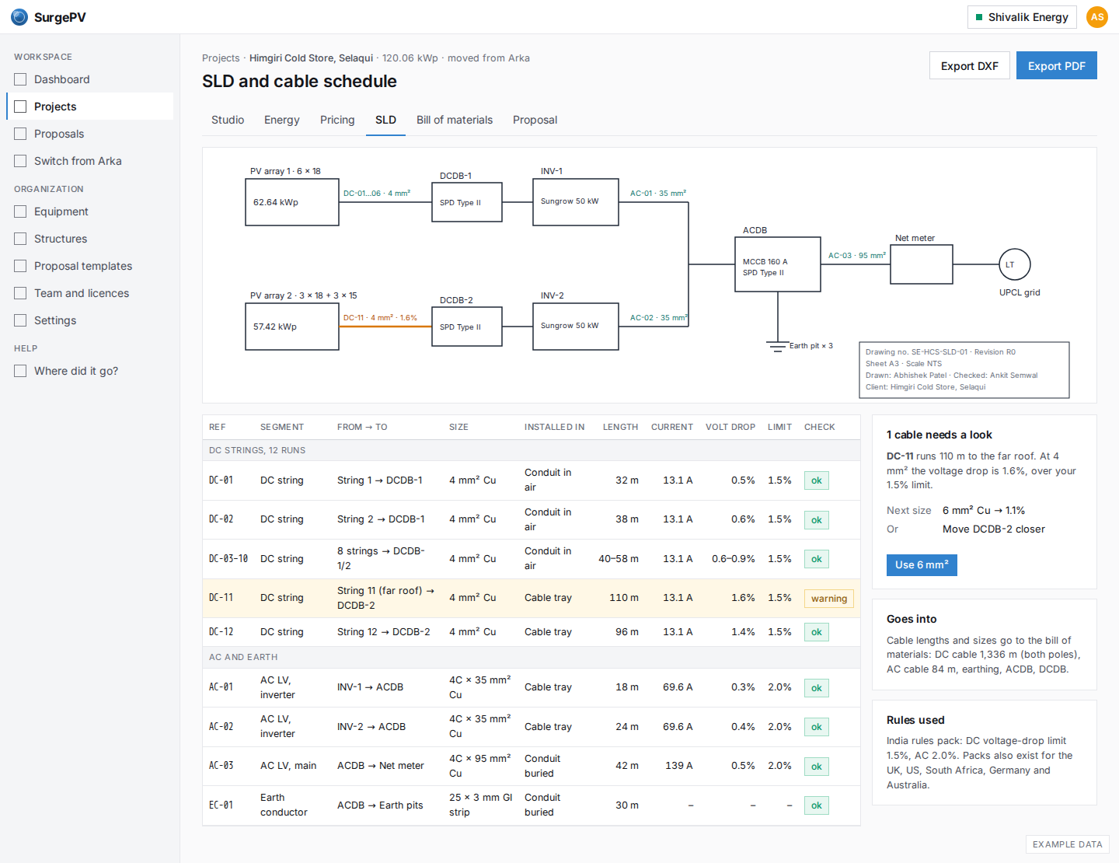
Task: Click the Export DXF button
Action: click(970, 65)
